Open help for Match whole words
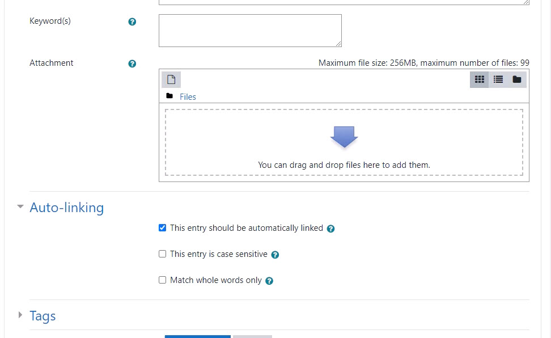551x338 pixels. coord(269,281)
